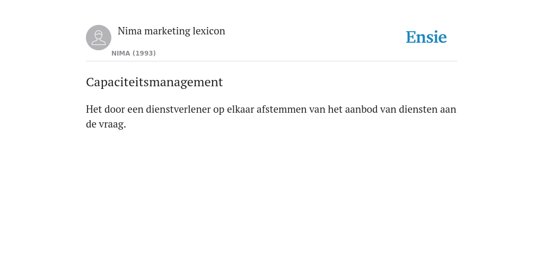The image size is (543, 271).
Task: Click the horizontal divider below the header
Action: pyautogui.click(x=271, y=61)
